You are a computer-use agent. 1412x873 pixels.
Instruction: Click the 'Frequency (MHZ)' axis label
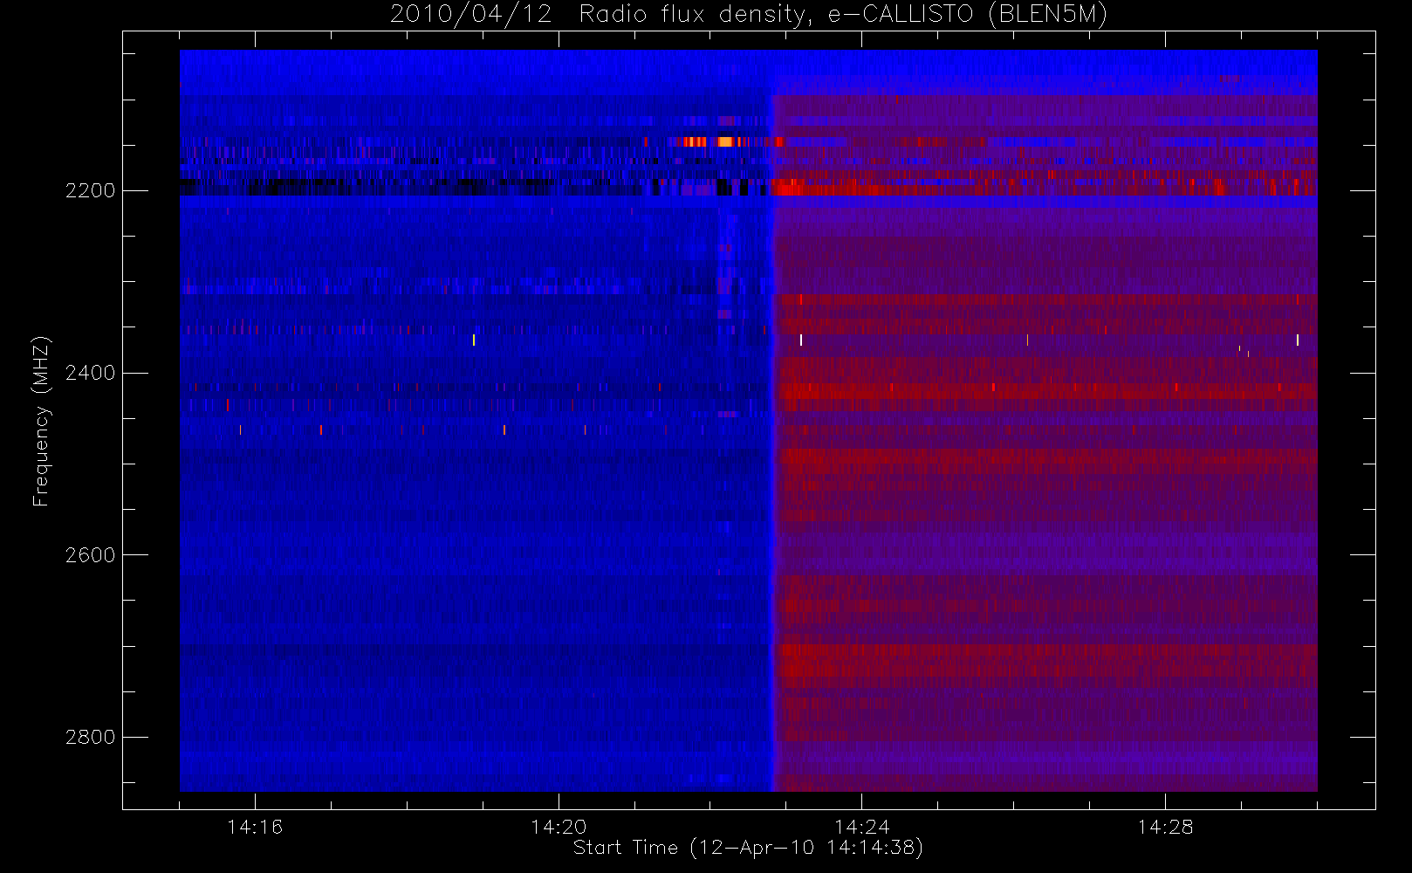coord(41,421)
